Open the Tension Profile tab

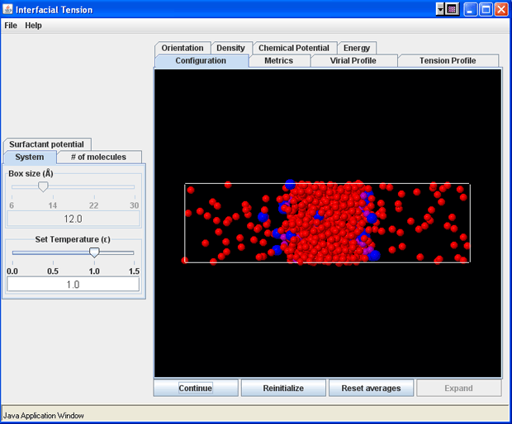[447, 61]
